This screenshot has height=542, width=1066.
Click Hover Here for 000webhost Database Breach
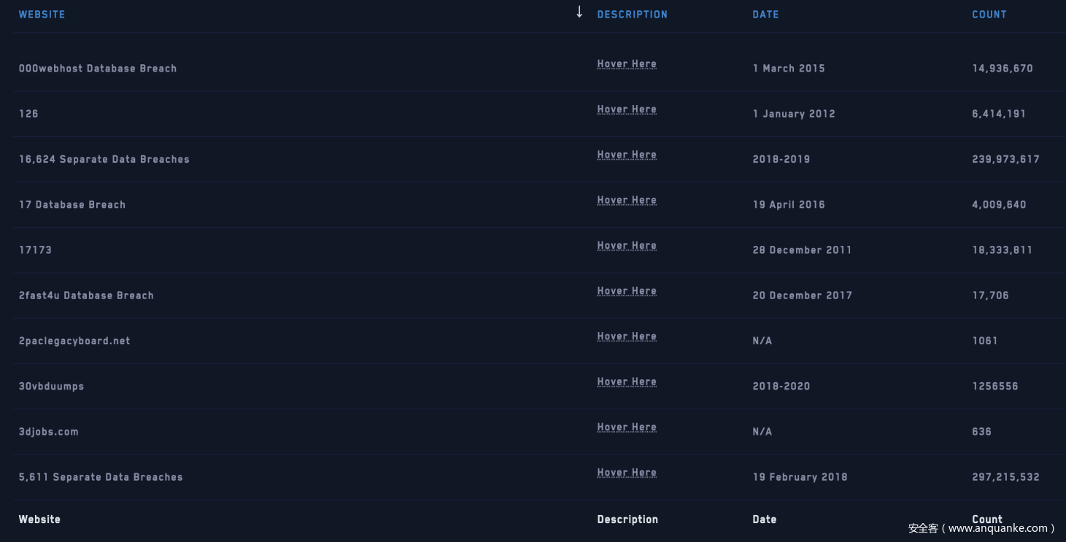pos(626,64)
